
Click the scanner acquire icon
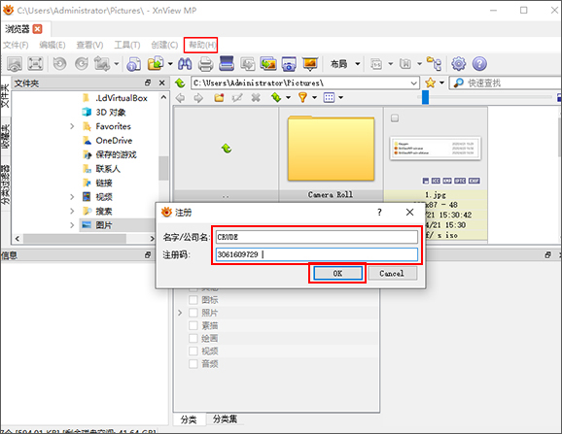227,64
